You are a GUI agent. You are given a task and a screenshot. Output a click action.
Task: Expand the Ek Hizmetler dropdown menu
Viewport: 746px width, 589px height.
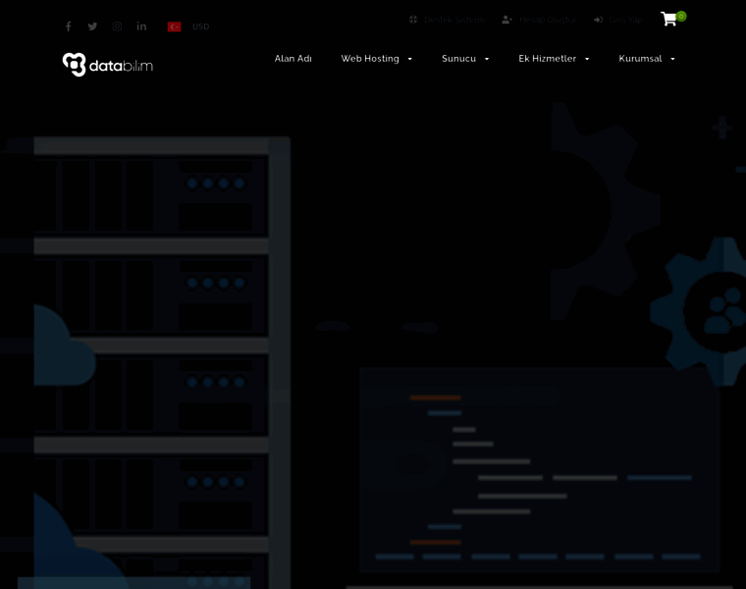pyautogui.click(x=554, y=59)
